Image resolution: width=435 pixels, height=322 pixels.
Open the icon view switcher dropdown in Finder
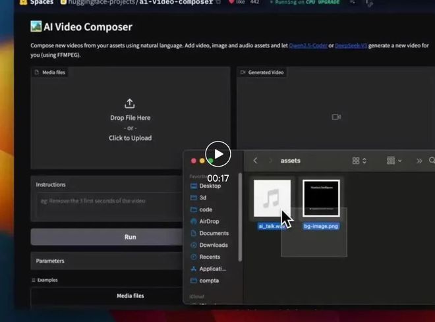click(359, 160)
